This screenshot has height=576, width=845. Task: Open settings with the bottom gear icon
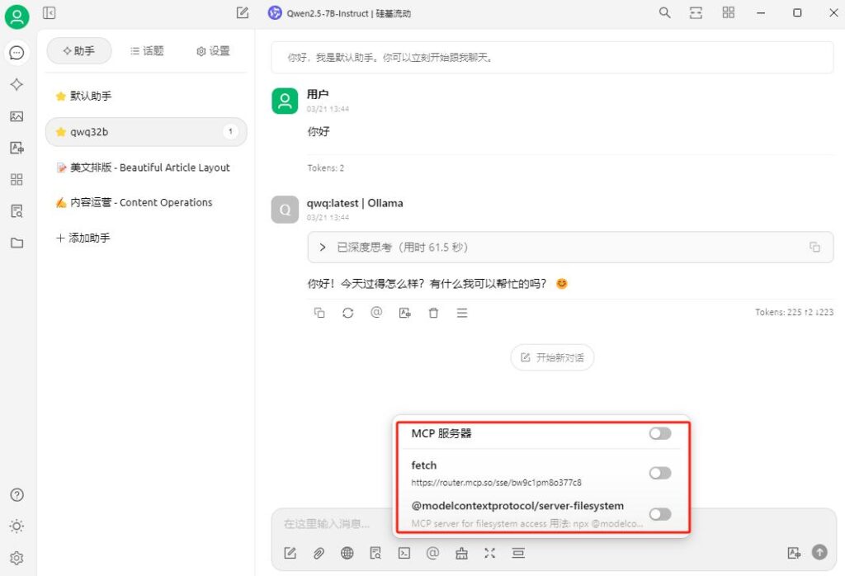[17, 558]
